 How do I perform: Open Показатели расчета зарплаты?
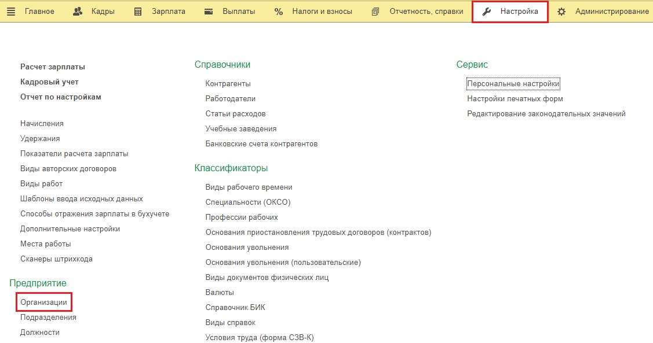[x=74, y=153]
